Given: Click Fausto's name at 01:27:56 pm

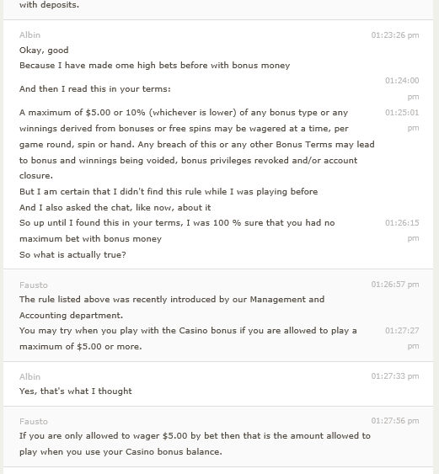Looking at the screenshot, I should tap(34, 422).
